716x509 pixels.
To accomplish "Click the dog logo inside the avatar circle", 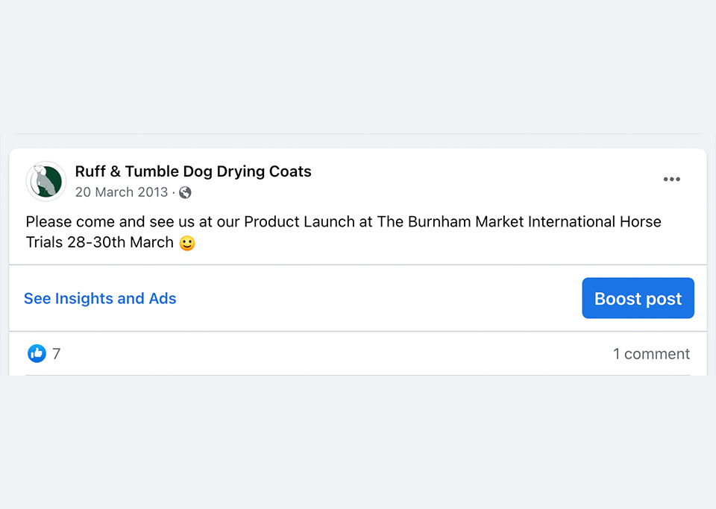I will pos(46,182).
